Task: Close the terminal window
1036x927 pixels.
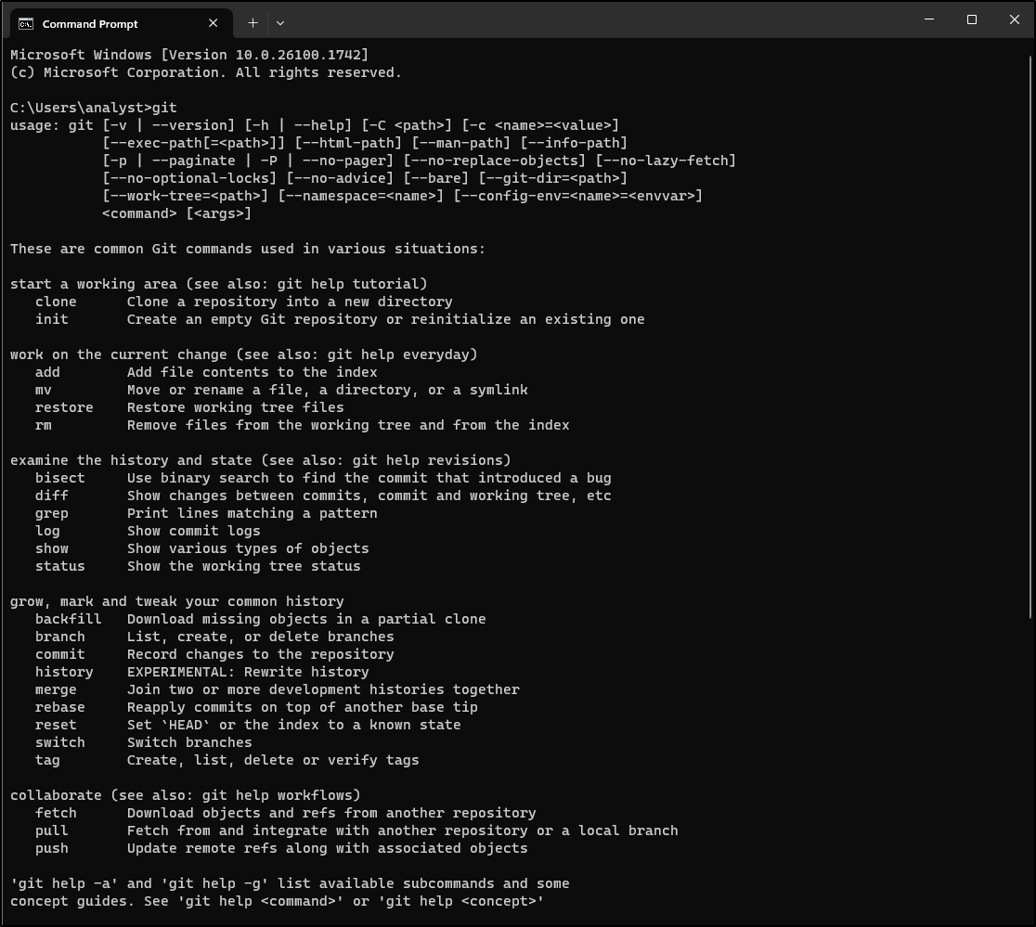Action: coord(1015,19)
